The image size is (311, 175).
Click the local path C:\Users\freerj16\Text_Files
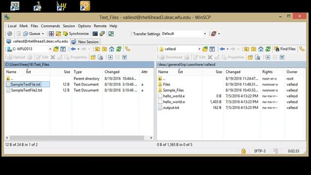[x=27, y=65]
